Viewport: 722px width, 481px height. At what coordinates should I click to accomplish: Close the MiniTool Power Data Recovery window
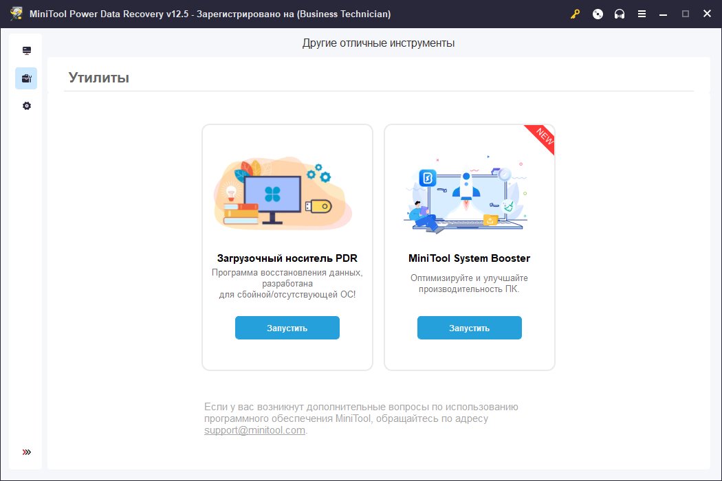[x=708, y=14]
